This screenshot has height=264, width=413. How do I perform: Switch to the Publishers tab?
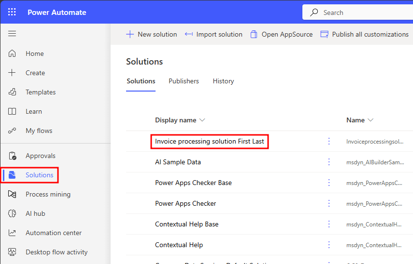[x=184, y=81]
